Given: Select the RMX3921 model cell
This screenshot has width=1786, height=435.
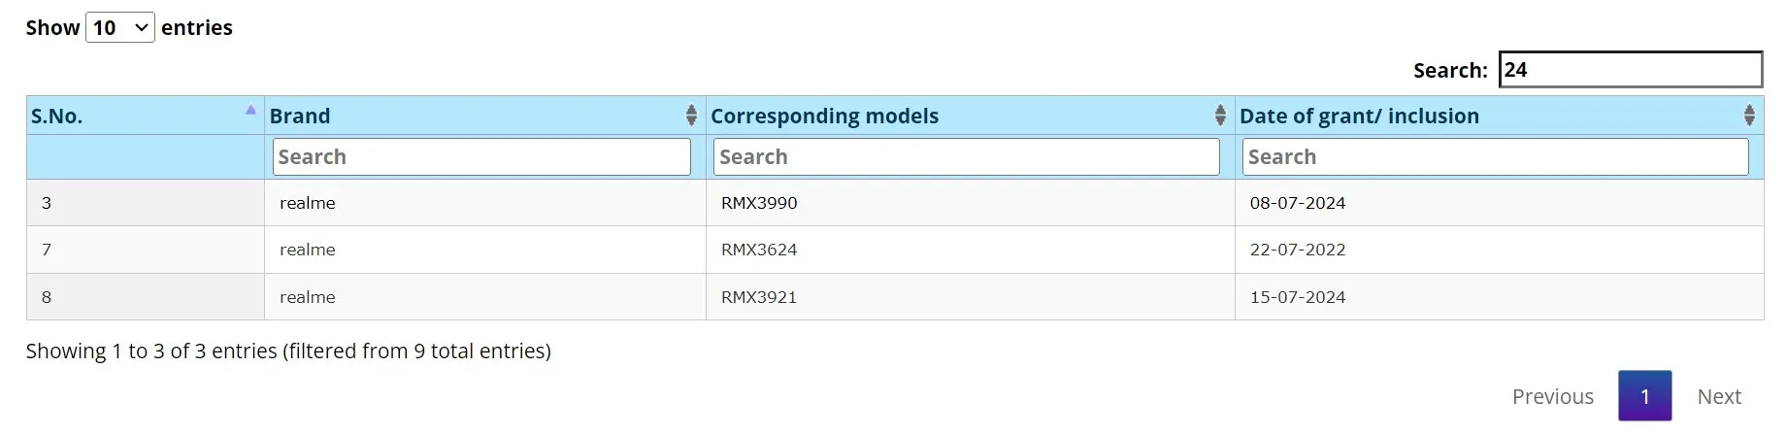Looking at the screenshot, I should [x=971, y=297].
